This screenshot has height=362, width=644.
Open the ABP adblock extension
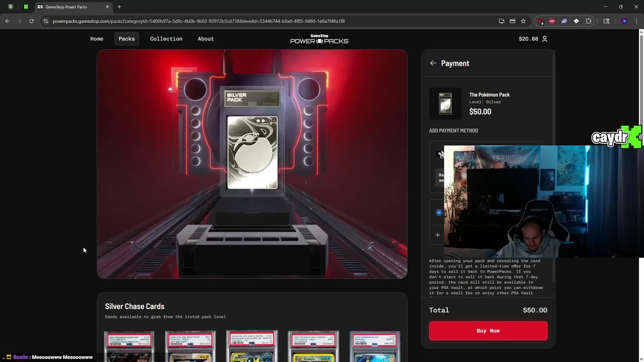pyautogui.click(x=552, y=21)
